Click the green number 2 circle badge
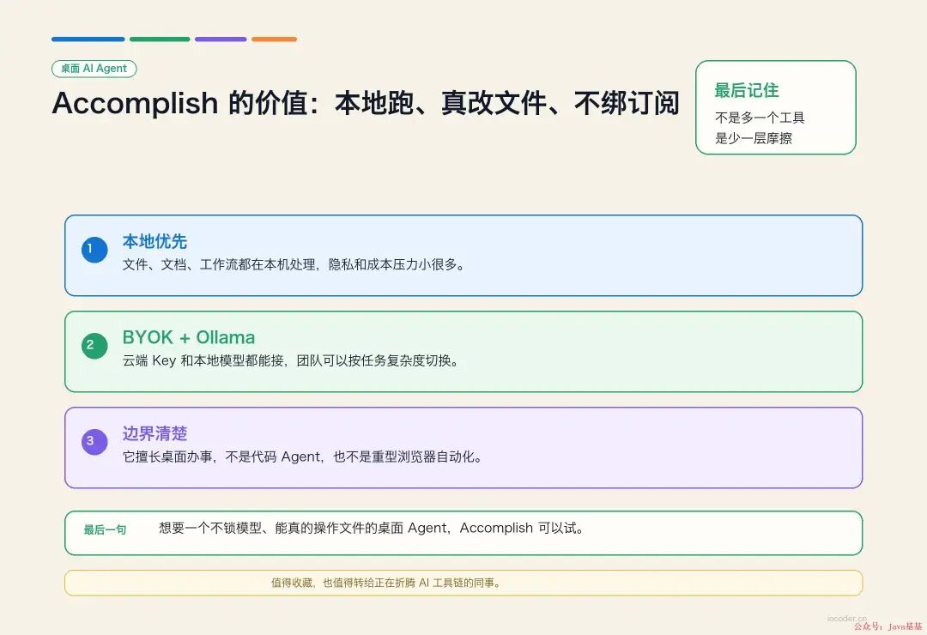The width and height of the screenshot is (927, 635). tap(94, 346)
